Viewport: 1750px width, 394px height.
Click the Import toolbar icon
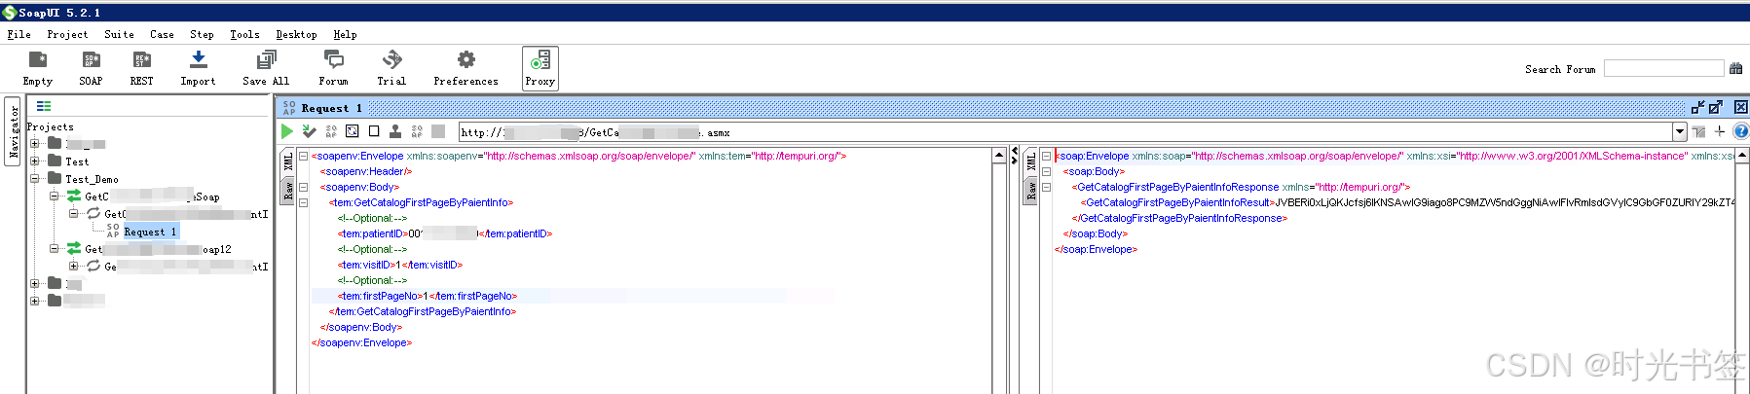(x=198, y=68)
